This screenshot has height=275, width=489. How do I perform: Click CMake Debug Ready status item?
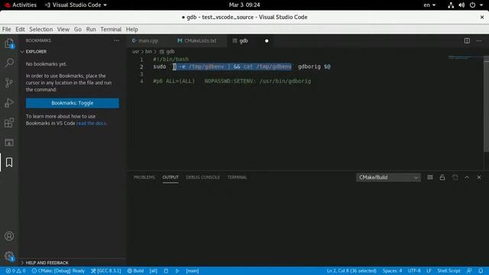58,271
